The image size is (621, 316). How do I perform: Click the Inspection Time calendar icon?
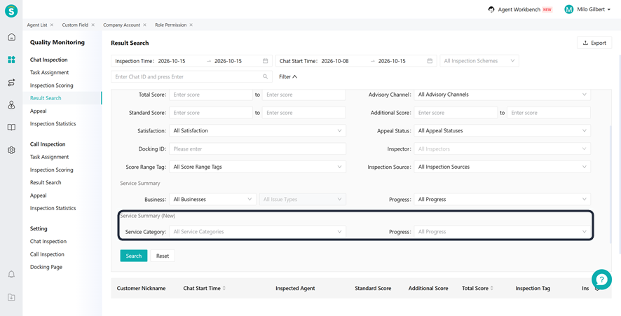tap(266, 61)
